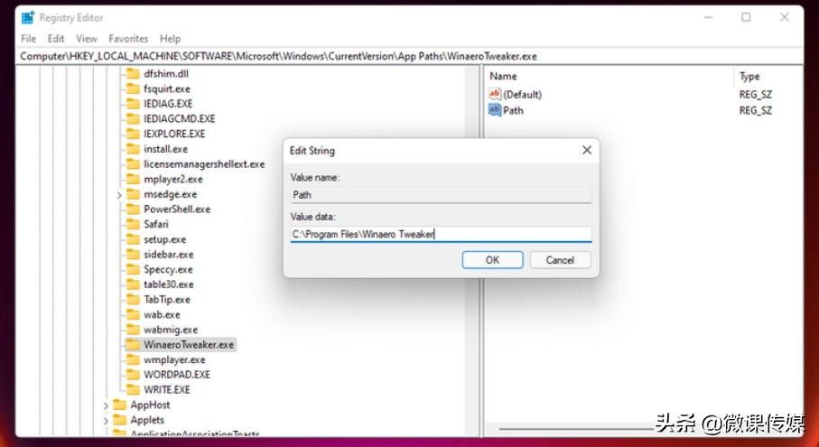Select the table30.exe folder icon

(134, 284)
